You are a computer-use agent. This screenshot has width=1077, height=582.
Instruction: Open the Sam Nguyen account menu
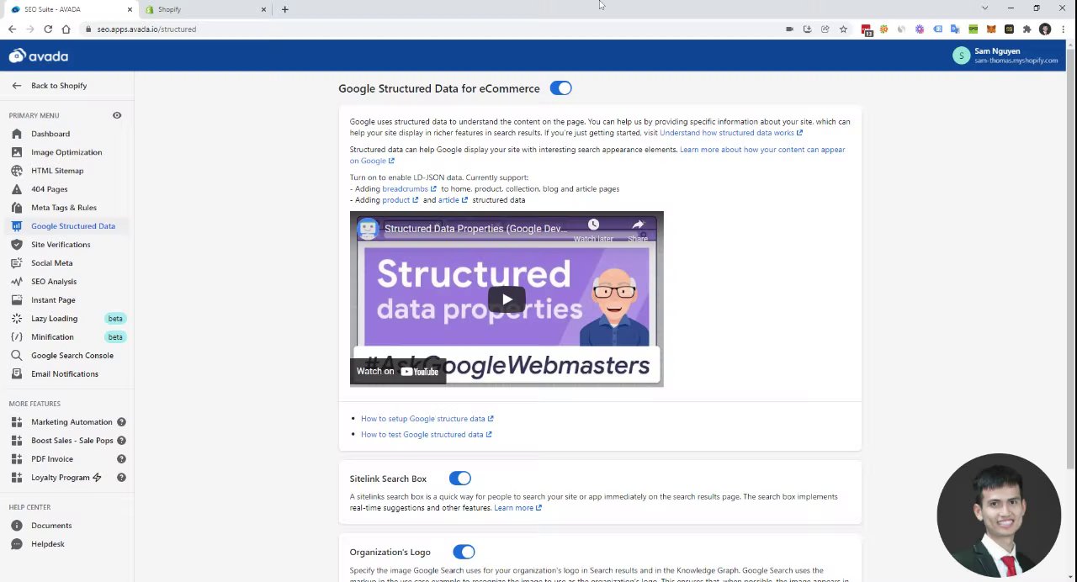coord(1005,56)
